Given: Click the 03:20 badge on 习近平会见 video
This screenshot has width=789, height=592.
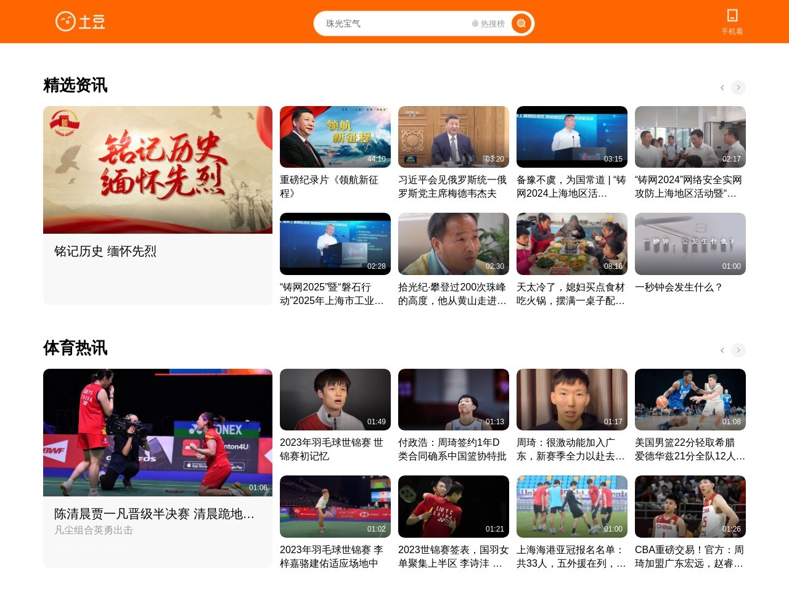Looking at the screenshot, I should pos(495,158).
